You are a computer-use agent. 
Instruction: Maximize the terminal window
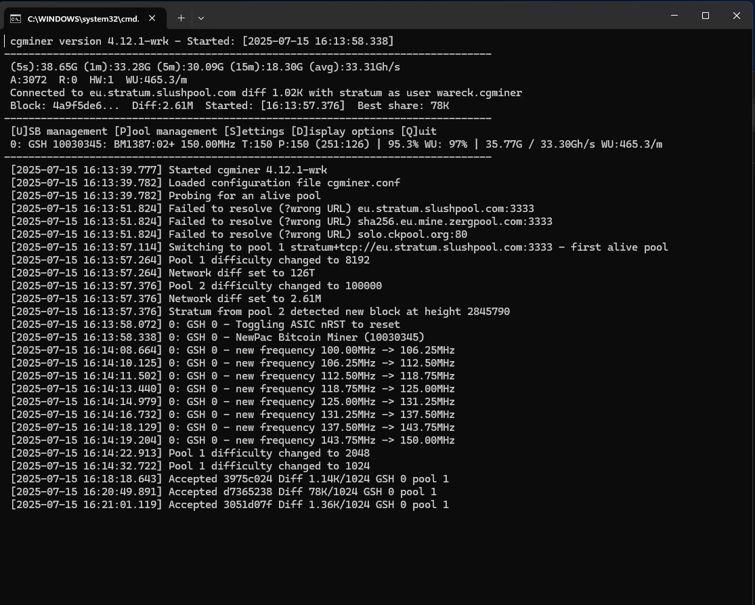pos(706,16)
